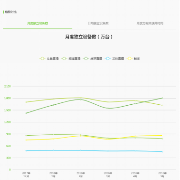Click the blue 龙珠直播 legend marker
The height and width of the screenshot is (180, 180).
point(108,59)
